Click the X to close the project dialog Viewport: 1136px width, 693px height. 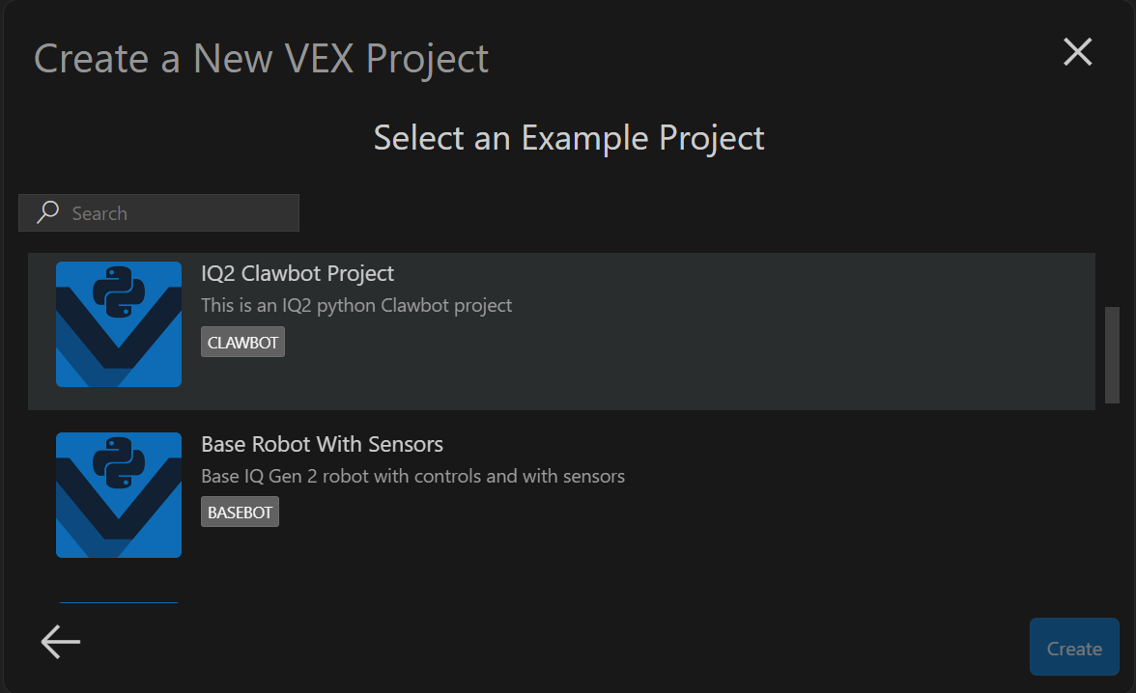pos(1077,52)
